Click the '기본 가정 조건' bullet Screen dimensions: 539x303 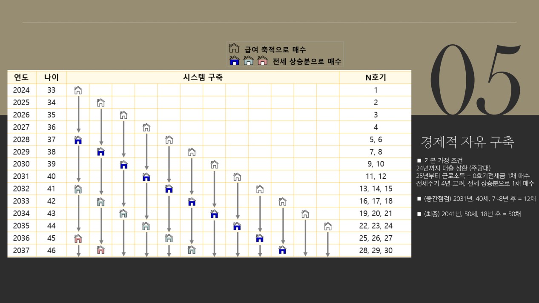click(440, 160)
